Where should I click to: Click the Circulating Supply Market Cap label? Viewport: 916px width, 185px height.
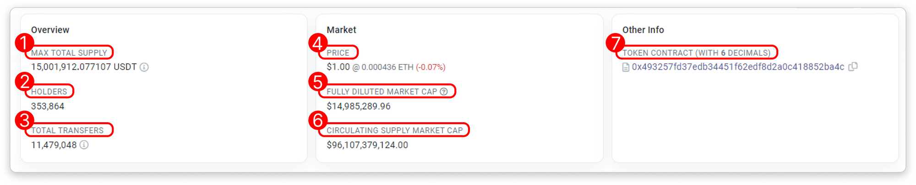[394, 131]
